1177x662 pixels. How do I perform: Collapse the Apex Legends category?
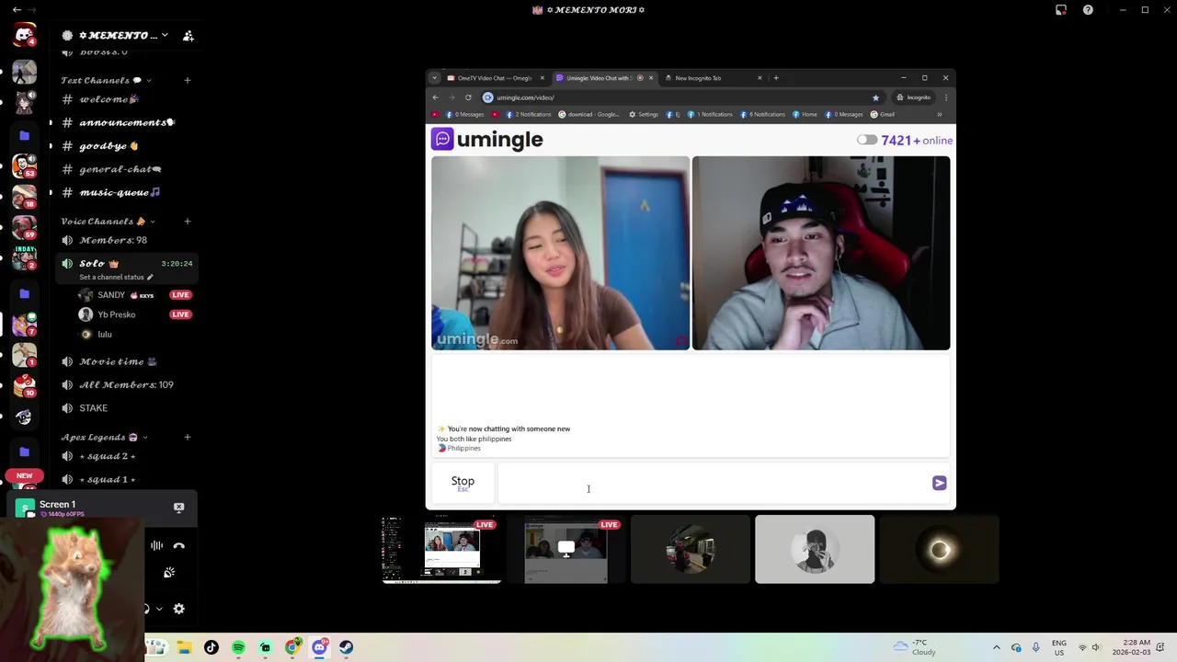click(104, 438)
